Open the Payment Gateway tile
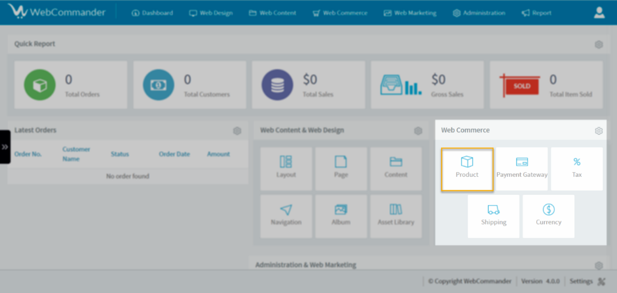617x293 pixels. click(522, 169)
